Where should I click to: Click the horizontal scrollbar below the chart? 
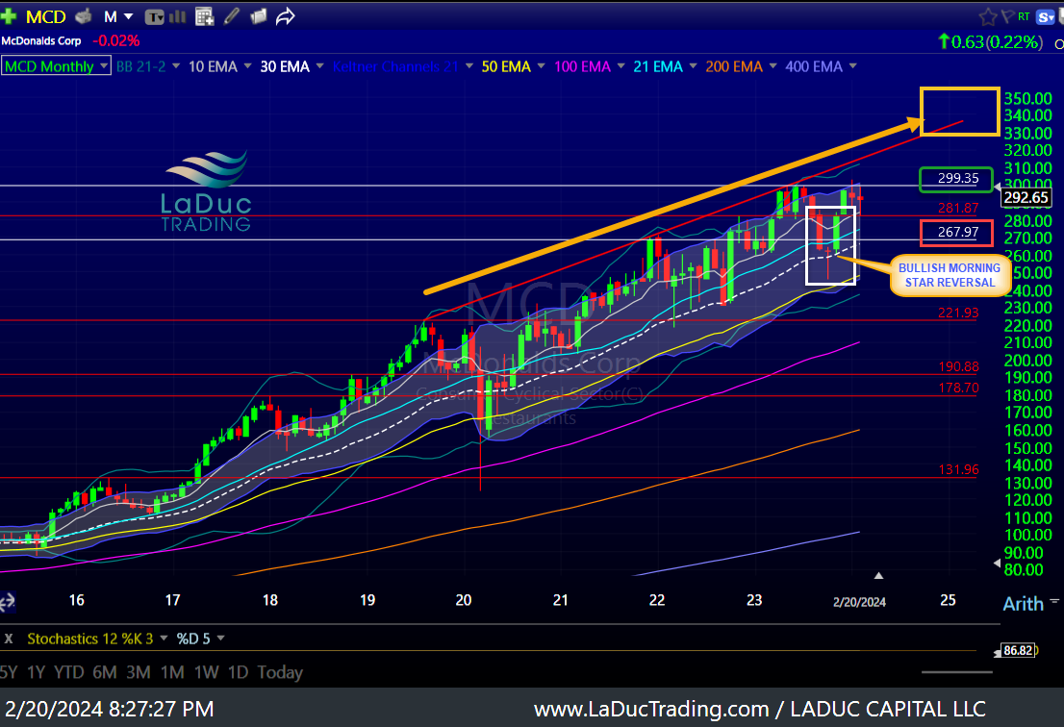tap(957, 672)
